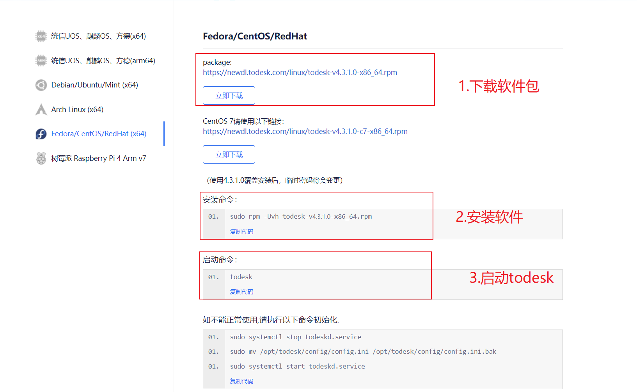Viewport: 637px width, 392px height.
Task: Click the x64 chip icon for 统信UOS
Action: point(41,36)
